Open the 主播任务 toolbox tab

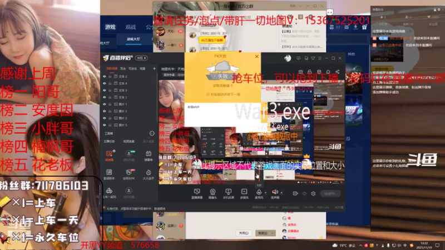point(109,141)
